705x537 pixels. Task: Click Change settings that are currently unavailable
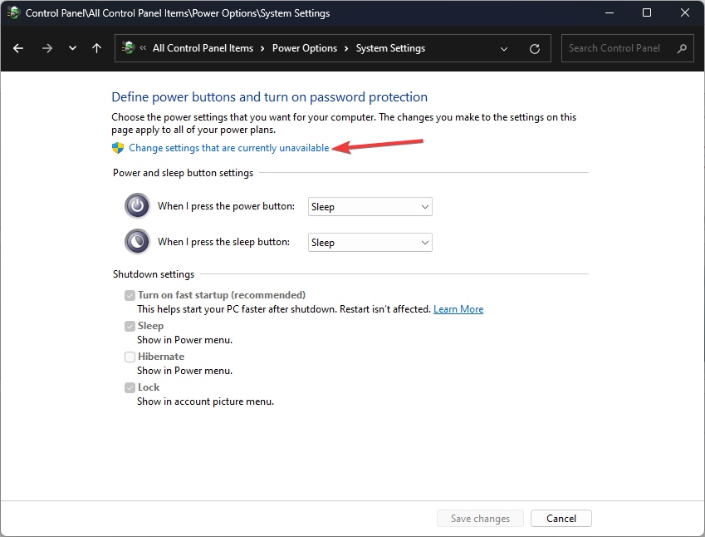click(x=228, y=147)
